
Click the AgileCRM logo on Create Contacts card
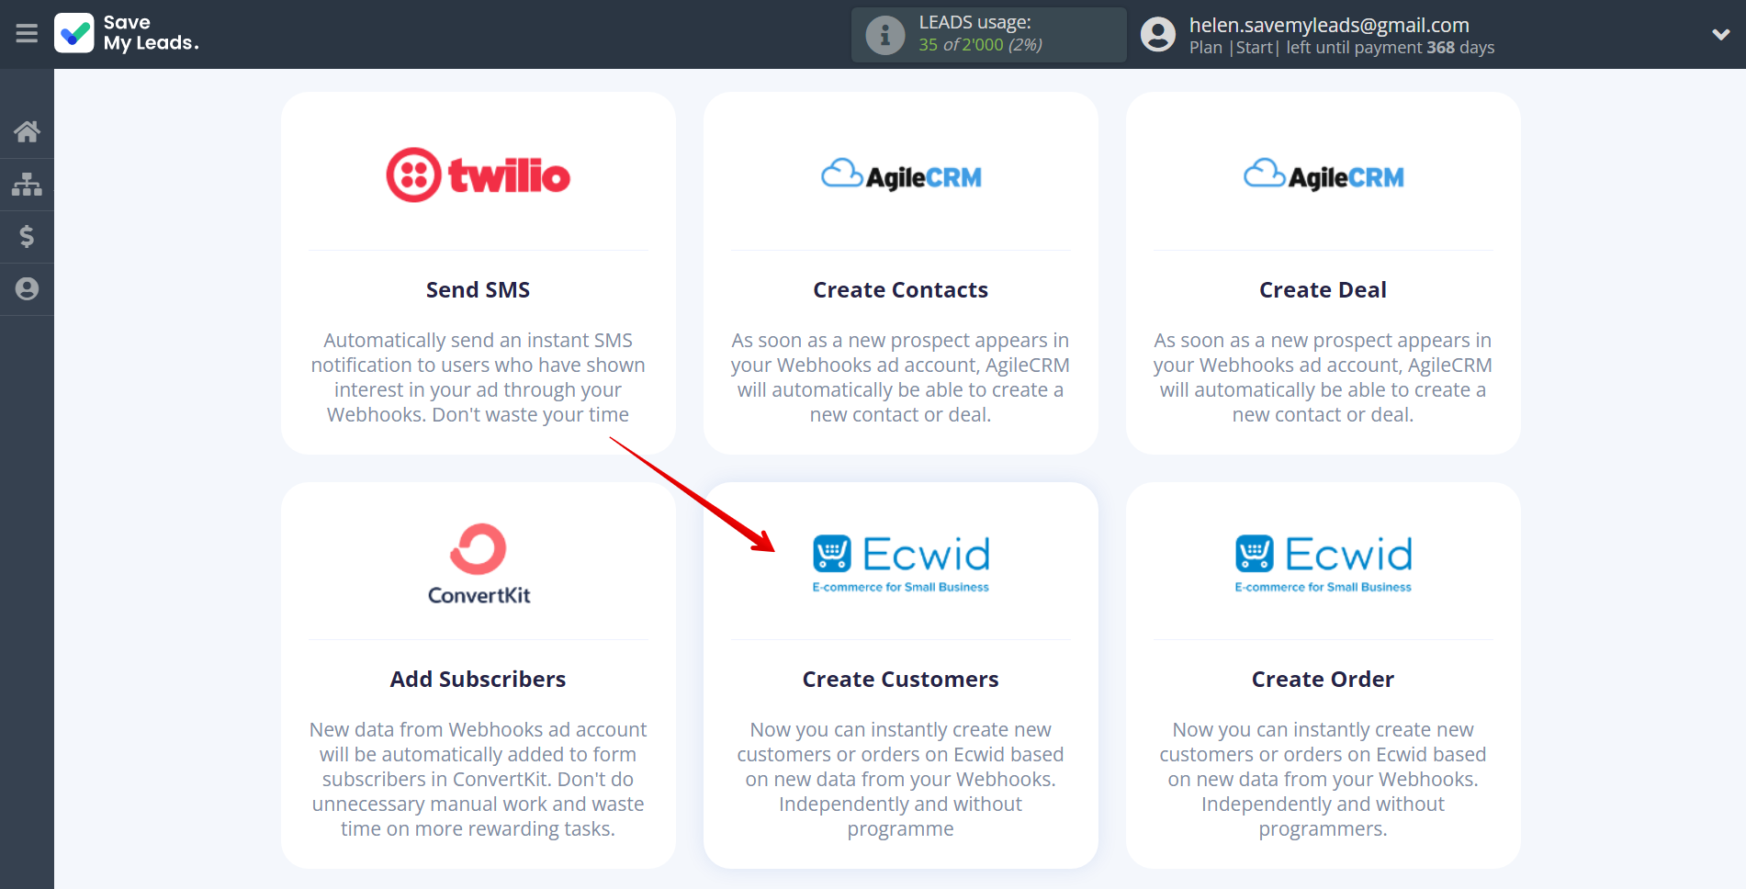point(901,174)
